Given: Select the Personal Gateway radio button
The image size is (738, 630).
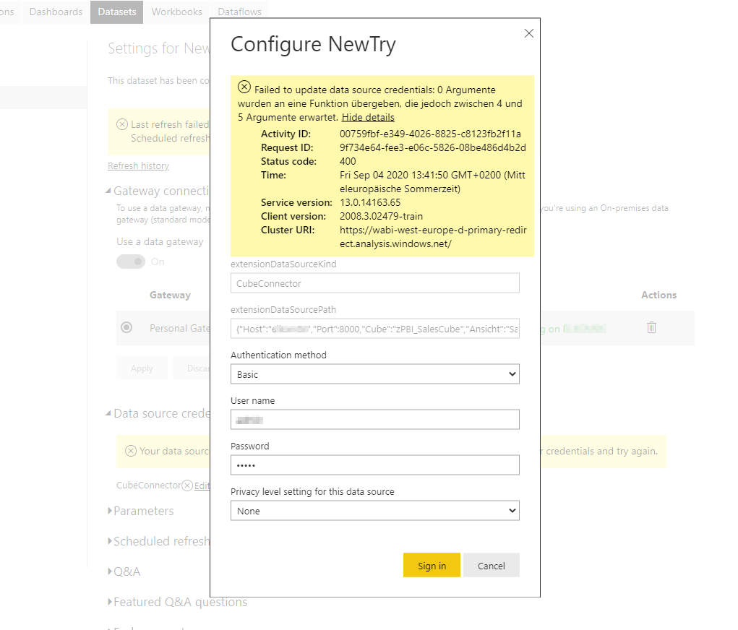Looking at the screenshot, I should [x=126, y=327].
